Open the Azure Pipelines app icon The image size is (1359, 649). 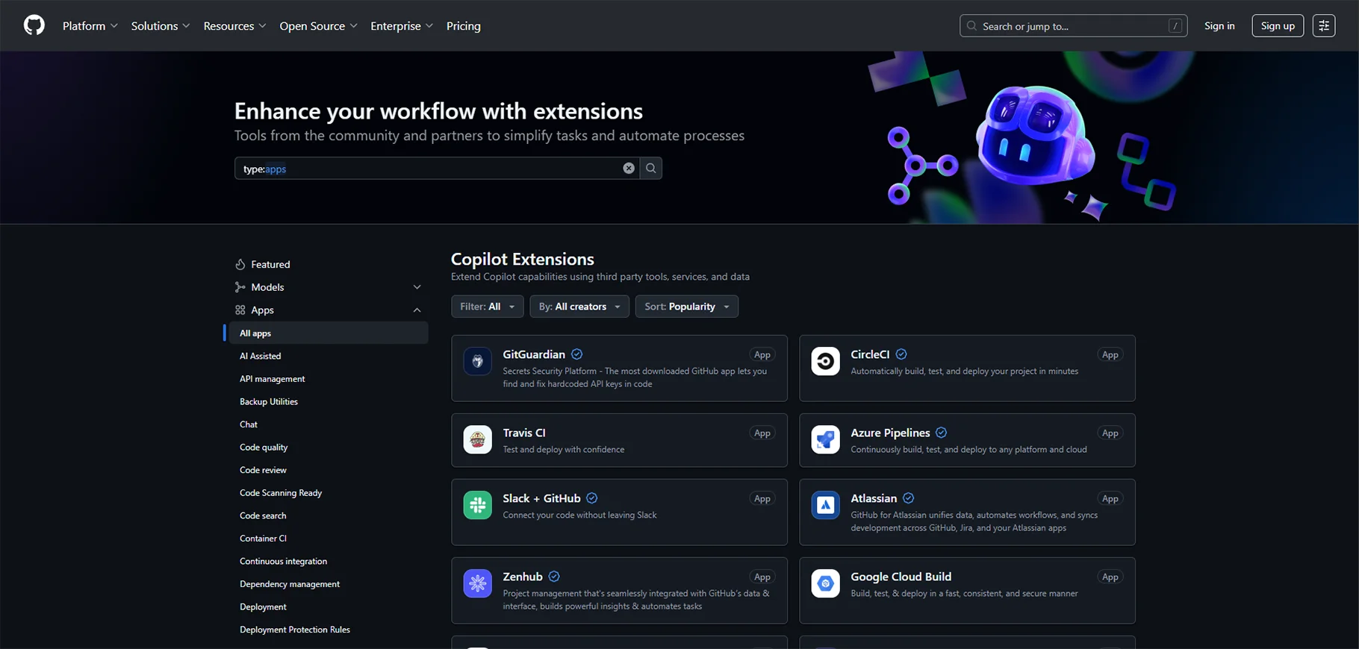[x=826, y=440]
